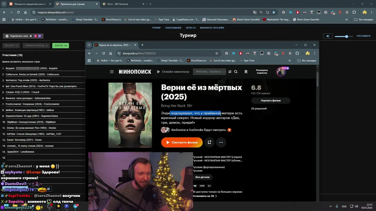This screenshot has height=211, width=376.
Task: Click the Kinopoisk search magnifier icon
Action: pos(236,72)
